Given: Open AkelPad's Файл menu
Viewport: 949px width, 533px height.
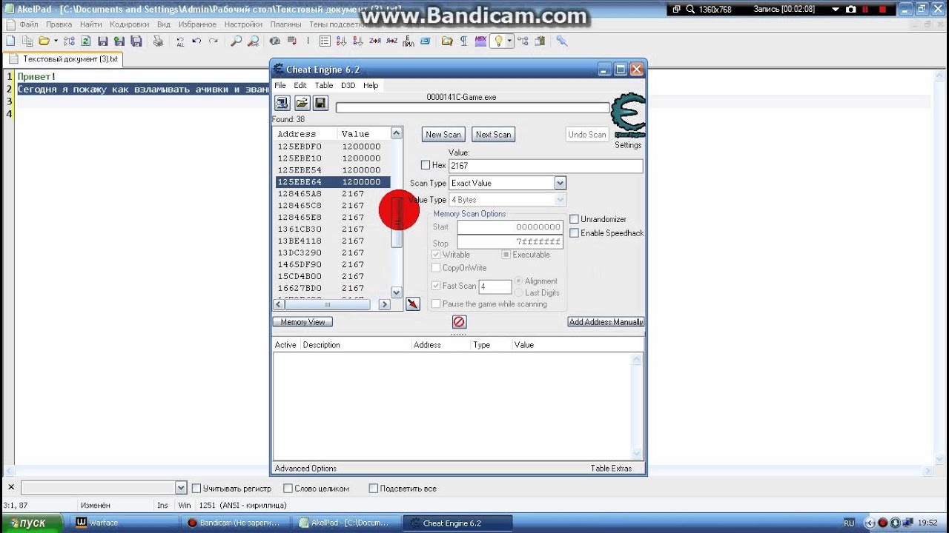Looking at the screenshot, I should (x=29, y=24).
